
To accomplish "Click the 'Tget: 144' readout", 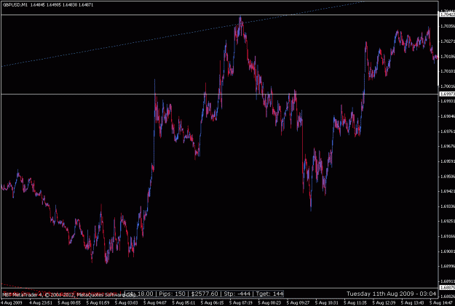I will pyautogui.click(x=269, y=294).
